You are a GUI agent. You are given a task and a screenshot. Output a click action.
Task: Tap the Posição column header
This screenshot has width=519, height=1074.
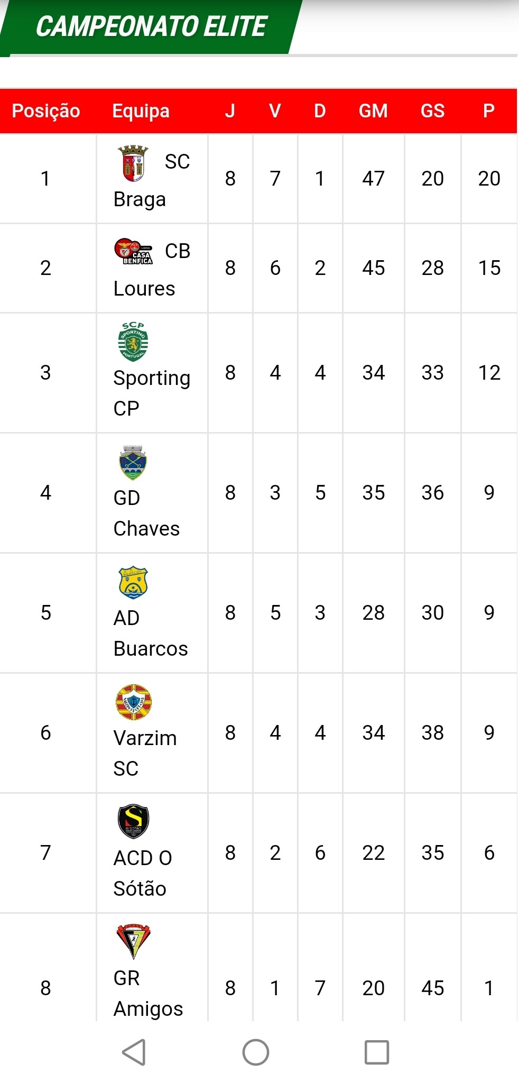coord(46,111)
